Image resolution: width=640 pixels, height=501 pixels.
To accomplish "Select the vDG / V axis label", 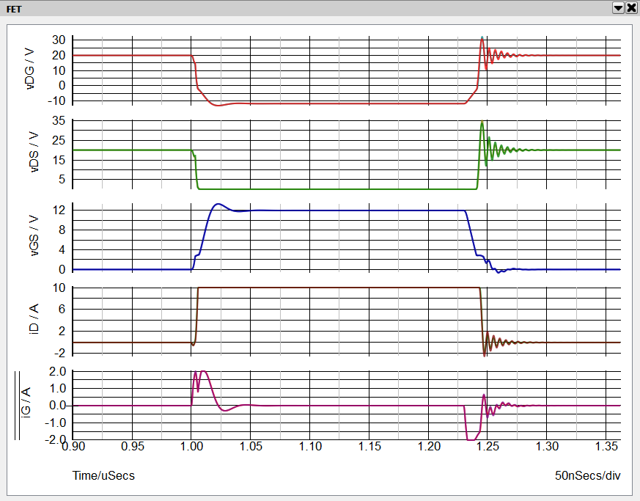I will (x=30, y=68).
